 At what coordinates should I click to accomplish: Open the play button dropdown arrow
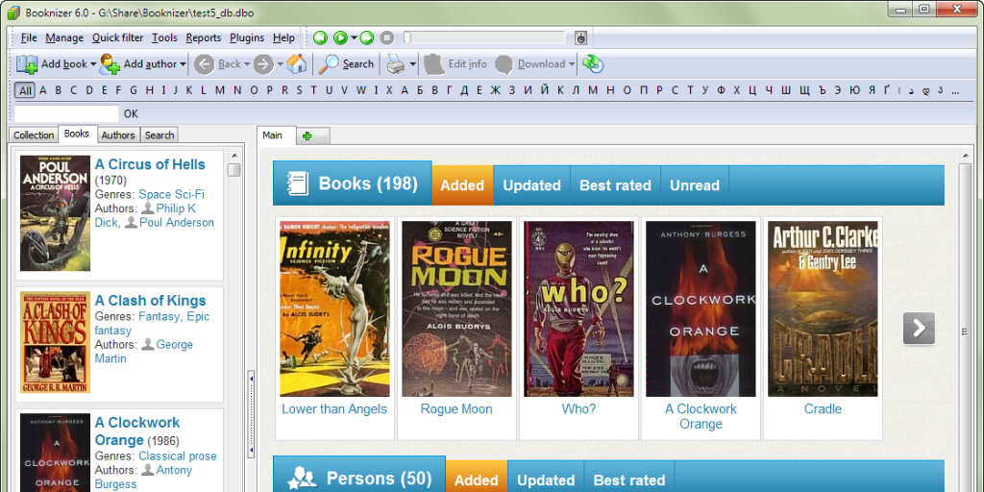tap(354, 38)
